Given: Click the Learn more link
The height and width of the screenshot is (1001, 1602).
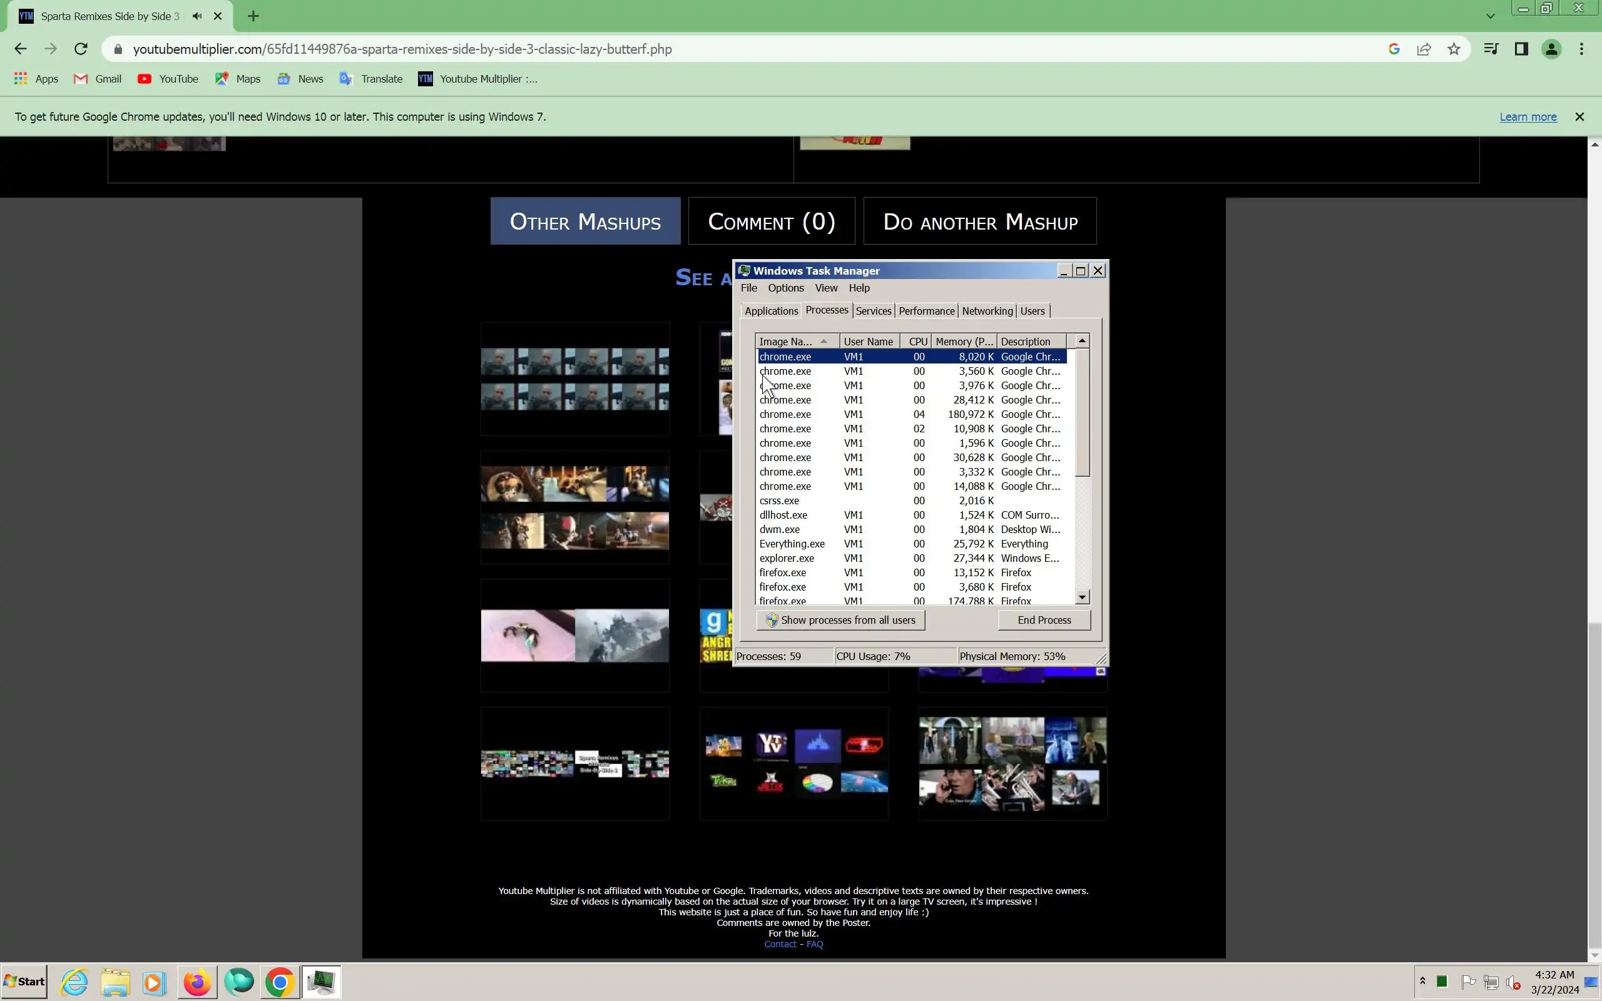Looking at the screenshot, I should coord(1528,116).
